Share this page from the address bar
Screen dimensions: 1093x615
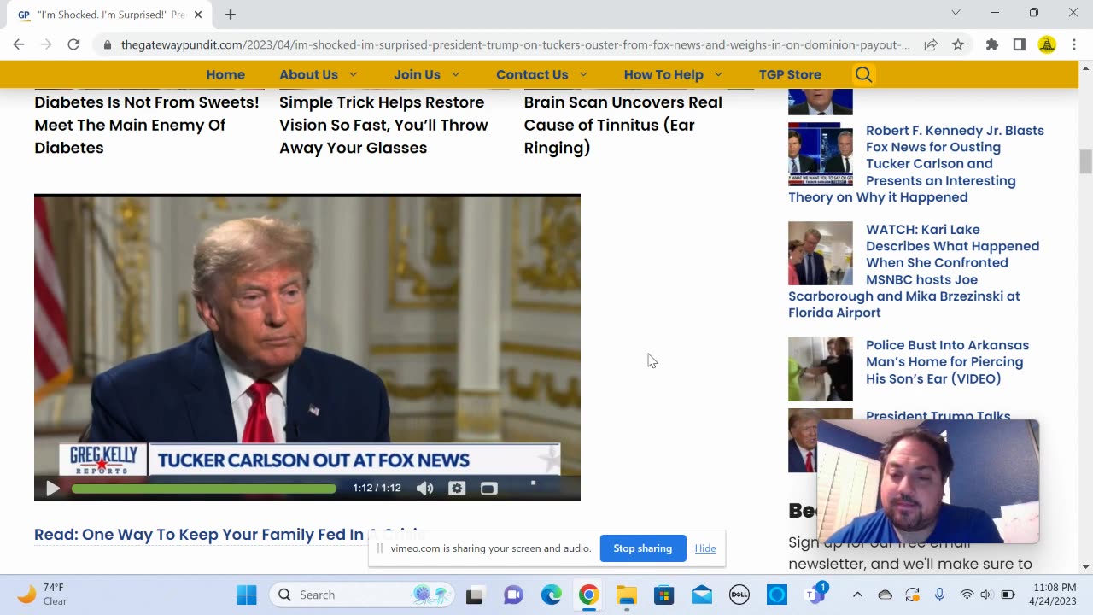[x=931, y=44]
